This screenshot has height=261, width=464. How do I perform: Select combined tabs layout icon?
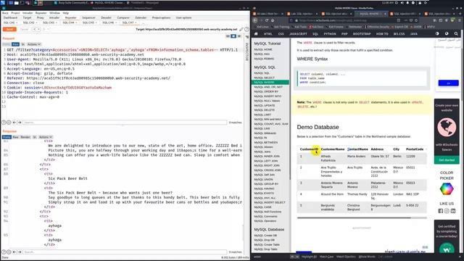pos(239,36)
